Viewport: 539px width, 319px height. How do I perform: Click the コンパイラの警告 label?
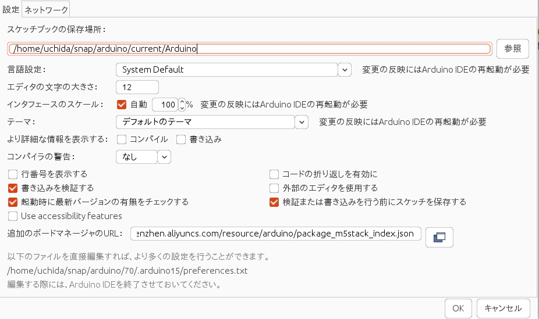click(41, 157)
